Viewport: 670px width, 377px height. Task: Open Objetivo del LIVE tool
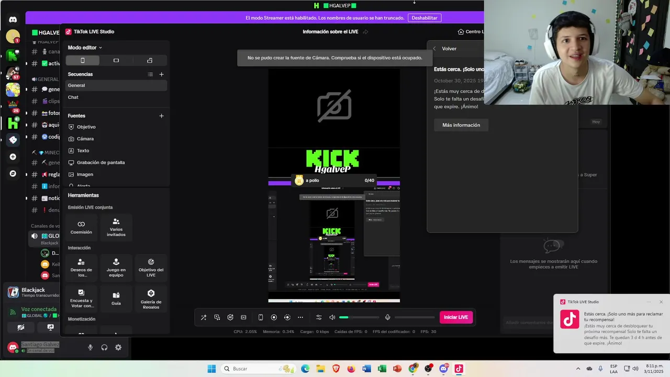tap(151, 268)
